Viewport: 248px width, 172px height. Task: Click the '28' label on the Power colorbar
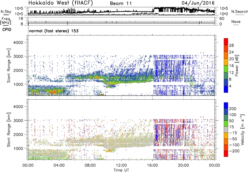point(231,45)
